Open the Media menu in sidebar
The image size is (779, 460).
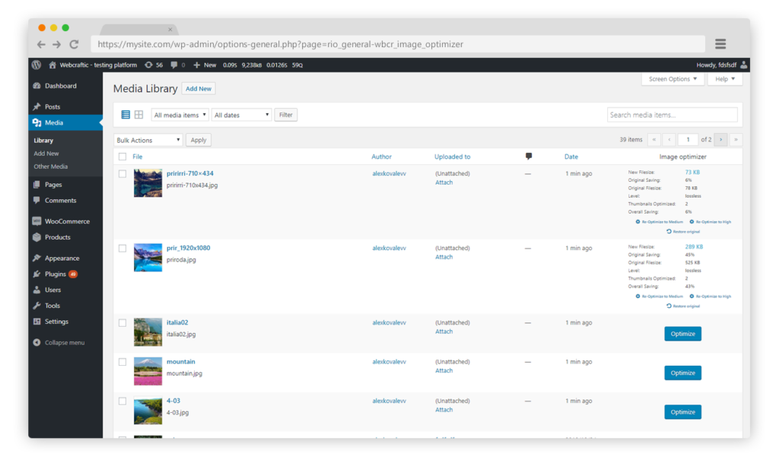click(65, 122)
